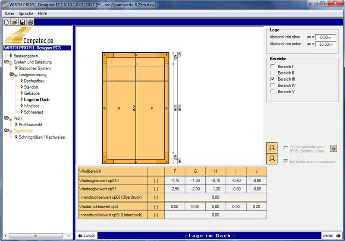345x241 pixels.
Task: Click the New file toolbar icon
Action: pos(7,22)
